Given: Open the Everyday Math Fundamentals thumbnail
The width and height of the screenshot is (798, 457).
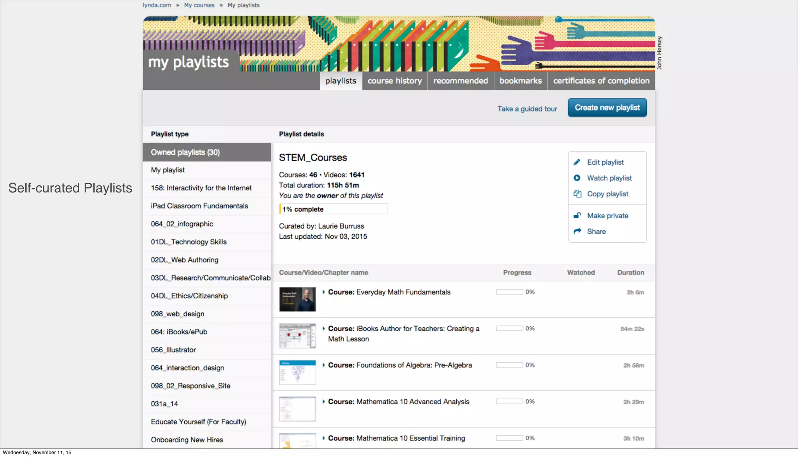Looking at the screenshot, I should click(x=297, y=299).
